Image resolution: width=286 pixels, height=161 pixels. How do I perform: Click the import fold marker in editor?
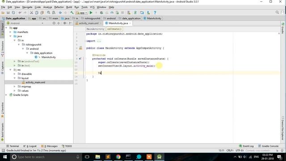tap(85, 41)
